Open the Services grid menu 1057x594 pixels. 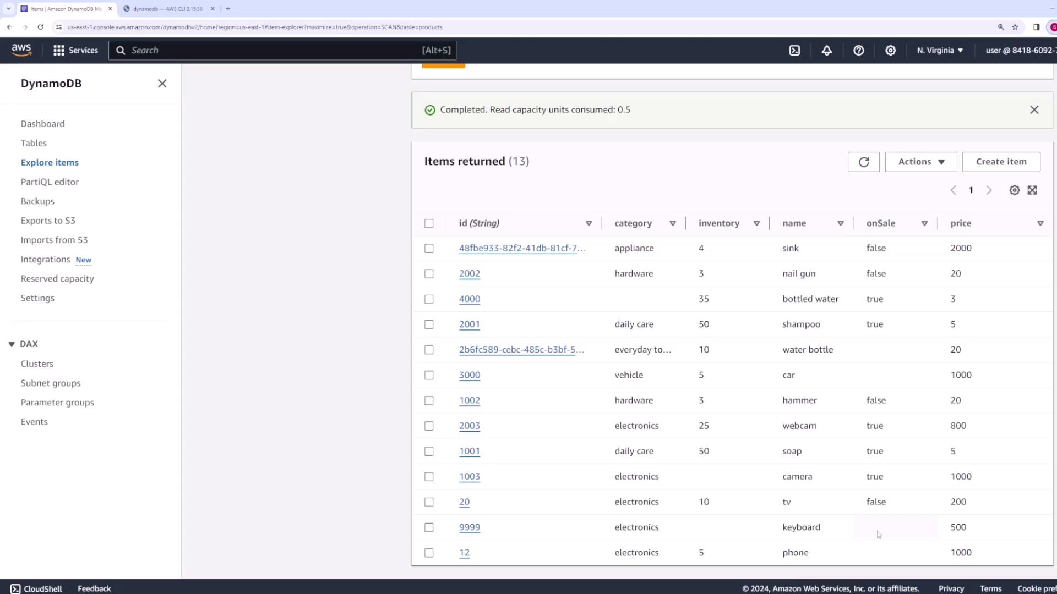(75, 50)
